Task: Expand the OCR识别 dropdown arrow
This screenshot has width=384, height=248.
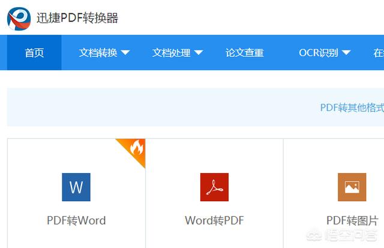Action: (346, 53)
